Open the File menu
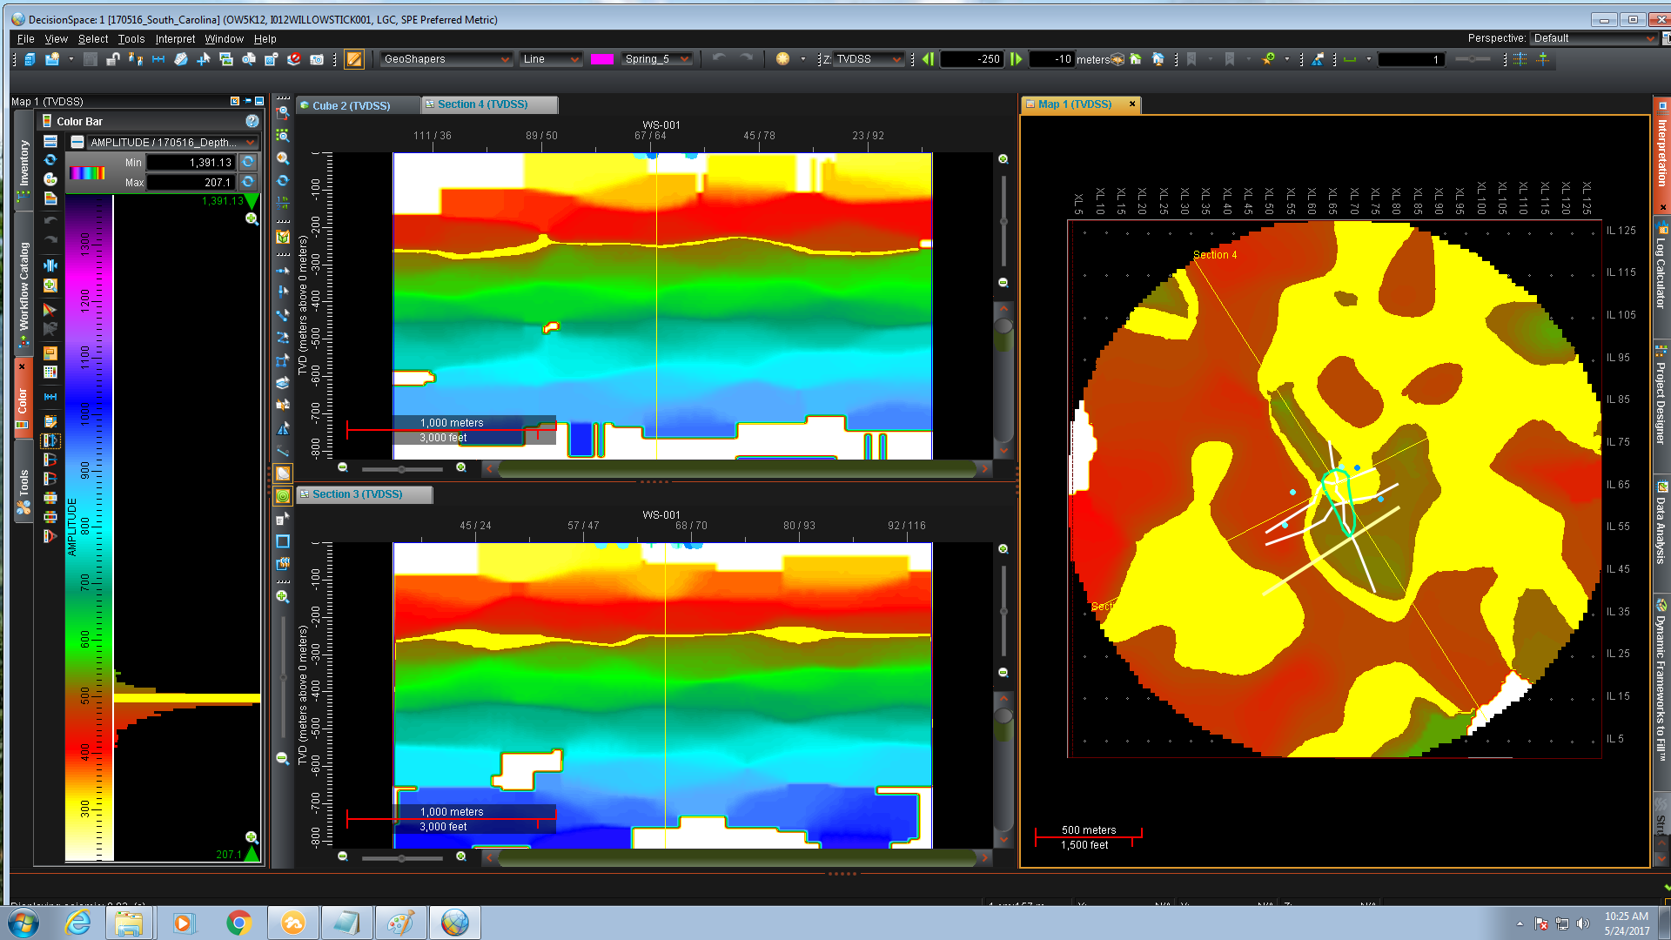 pos(25,39)
